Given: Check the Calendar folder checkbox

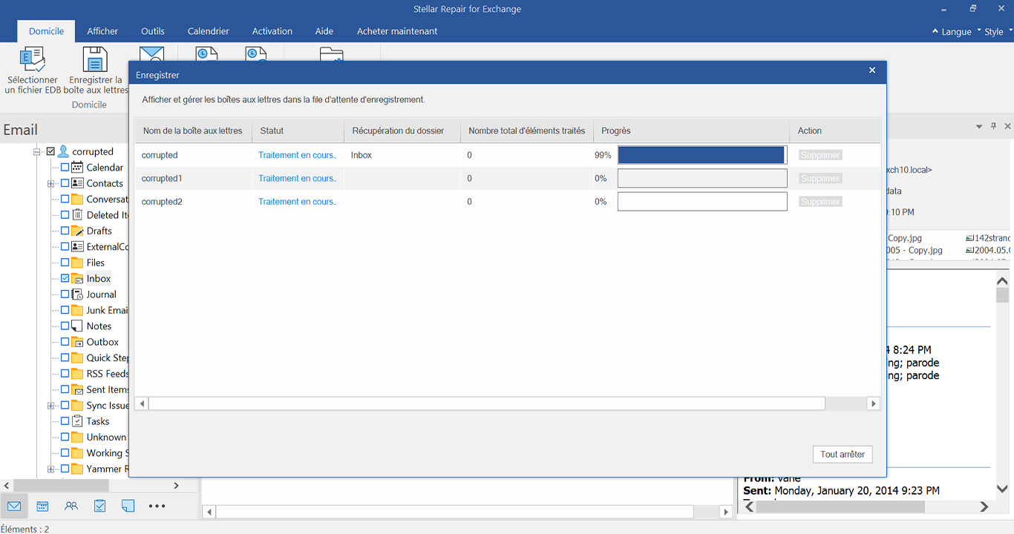Looking at the screenshot, I should coord(65,168).
